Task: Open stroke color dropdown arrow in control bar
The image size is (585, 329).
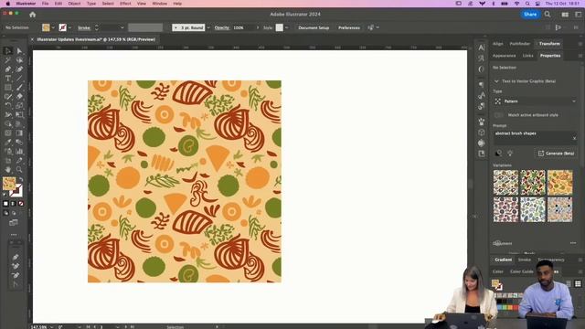Action: click(69, 27)
